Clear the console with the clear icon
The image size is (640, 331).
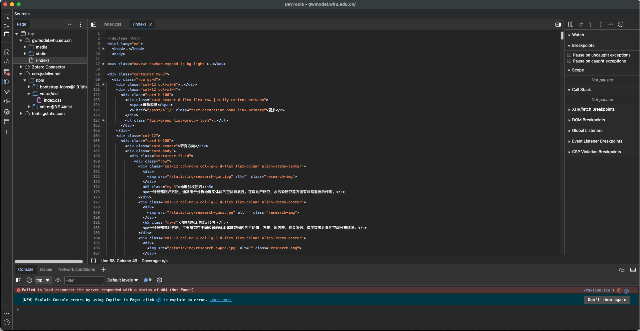click(x=29, y=280)
